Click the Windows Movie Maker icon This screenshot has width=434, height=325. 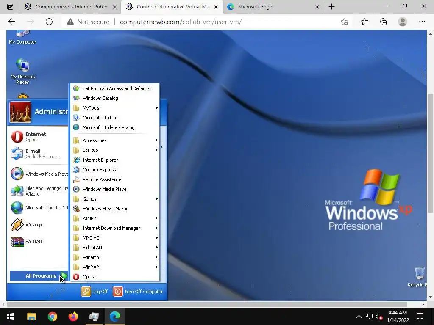pyautogui.click(x=76, y=209)
